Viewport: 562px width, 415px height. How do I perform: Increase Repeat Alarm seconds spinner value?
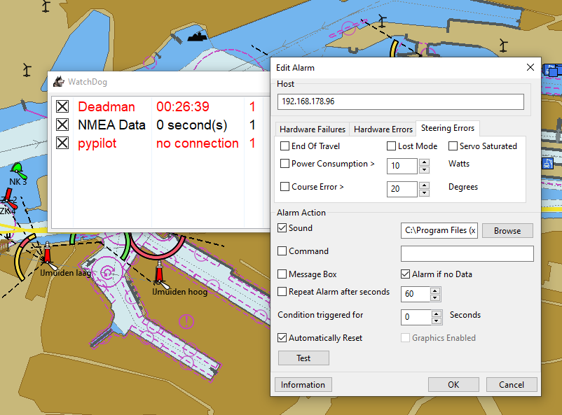point(437,290)
